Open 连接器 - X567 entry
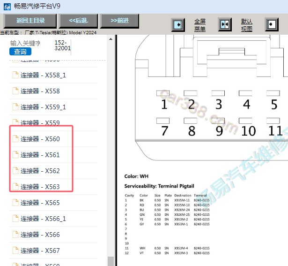288x266 pixels. pyautogui.click(x=40, y=251)
